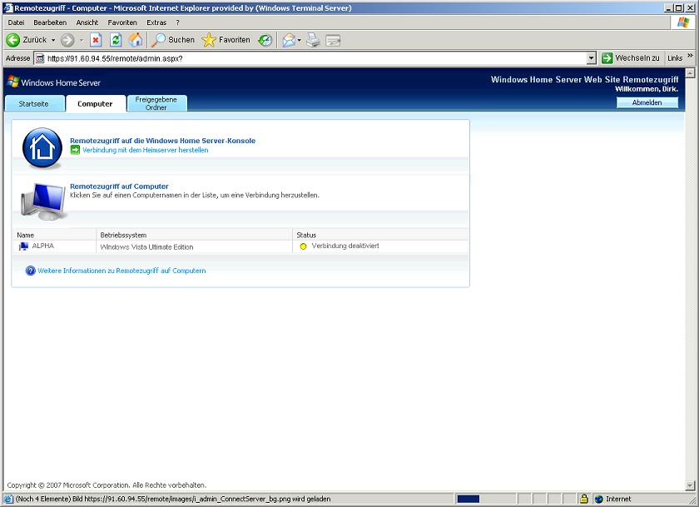This screenshot has height=507, width=699.
Task: Refresh the page with the reload icon
Action: click(x=116, y=40)
